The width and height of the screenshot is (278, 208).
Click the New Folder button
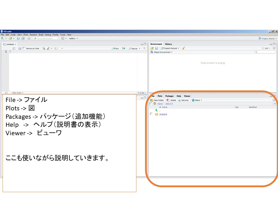click(157, 100)
